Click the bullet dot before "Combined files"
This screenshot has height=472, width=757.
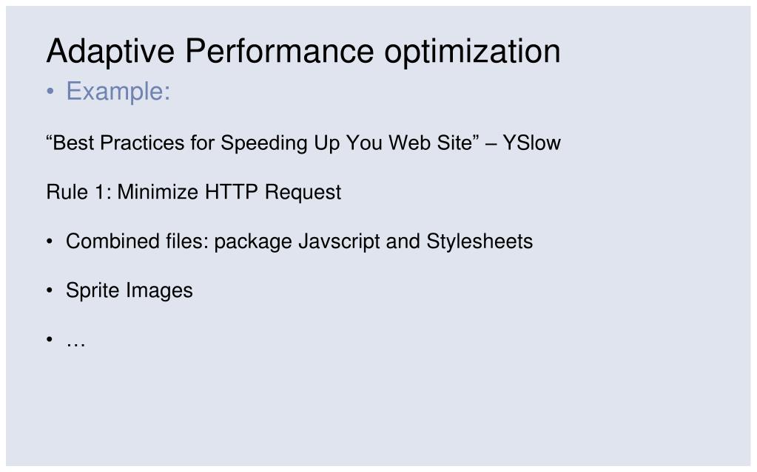coord(50,241)
